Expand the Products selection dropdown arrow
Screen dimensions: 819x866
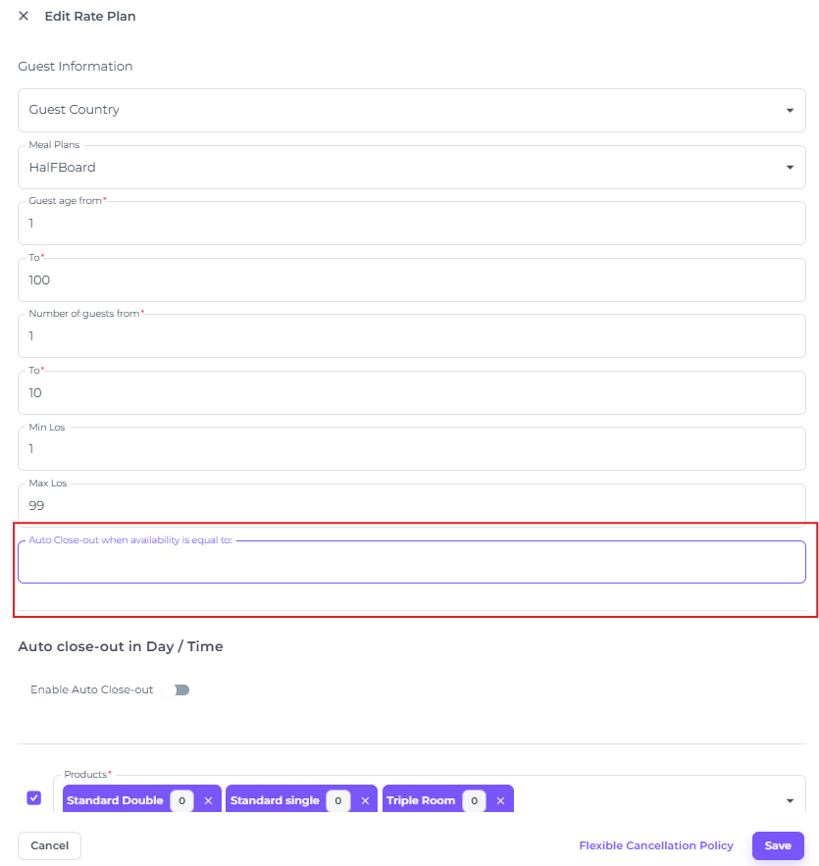[x=790, y=801]
